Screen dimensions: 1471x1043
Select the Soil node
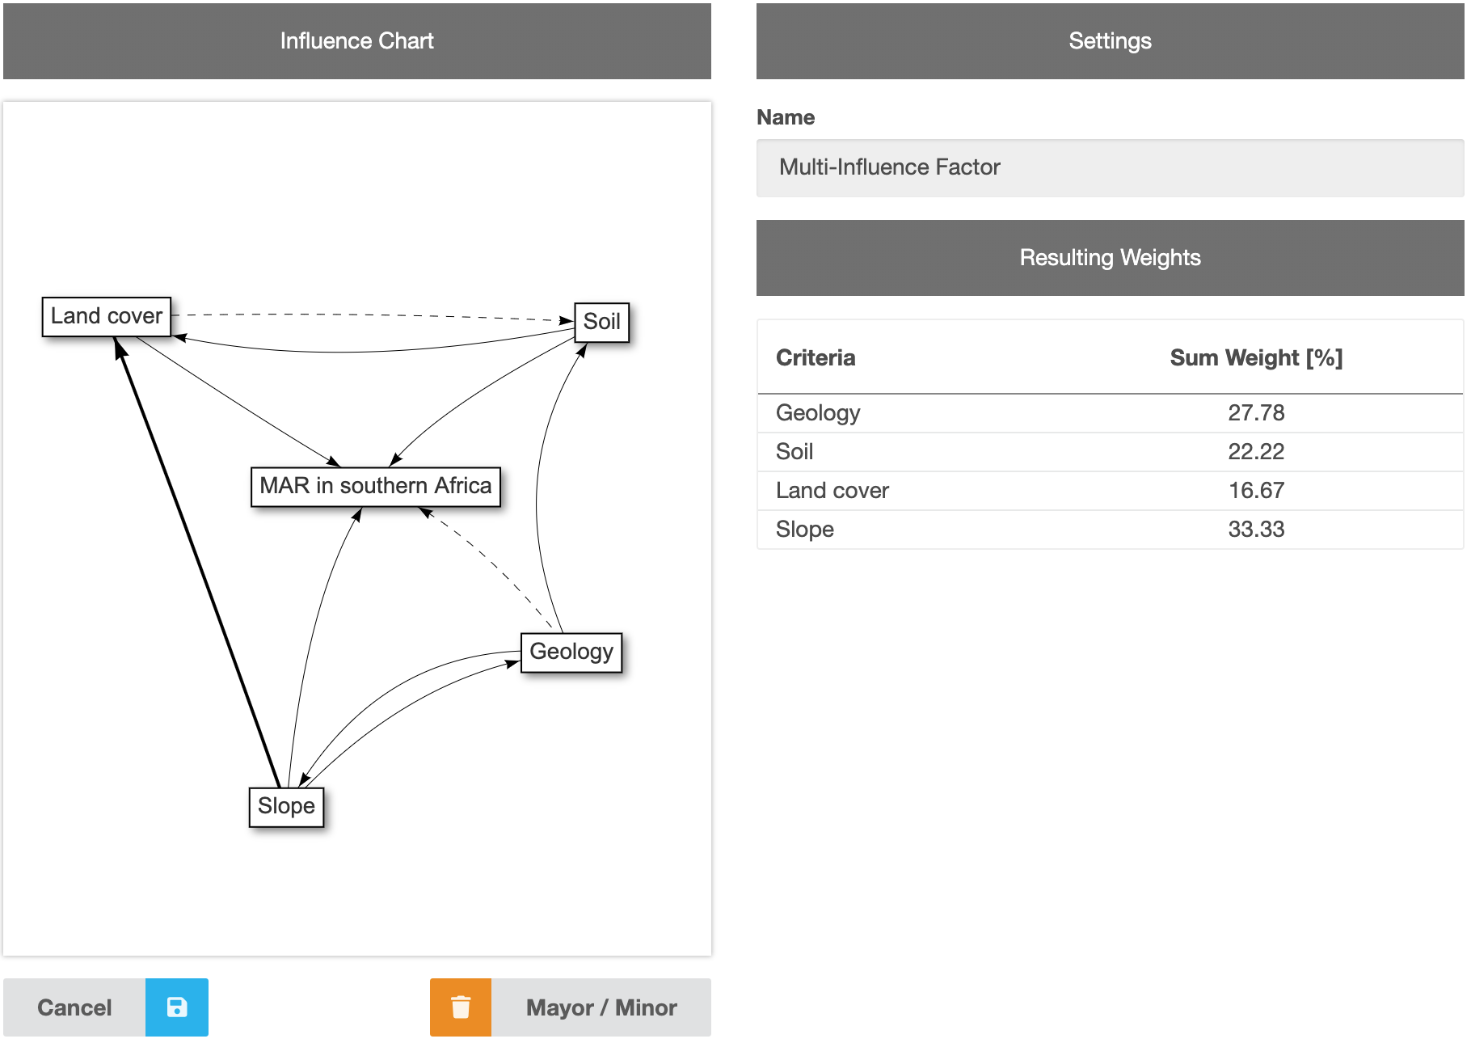(x=601, y=321)
